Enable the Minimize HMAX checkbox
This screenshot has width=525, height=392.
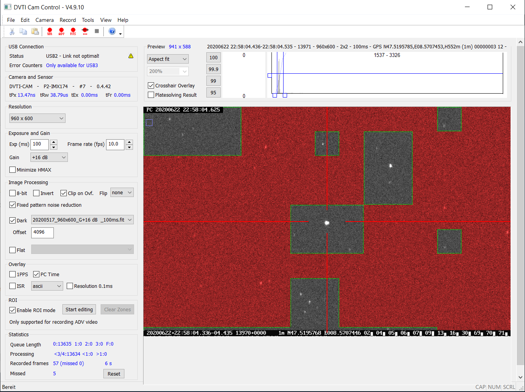[x=12, y=170]
